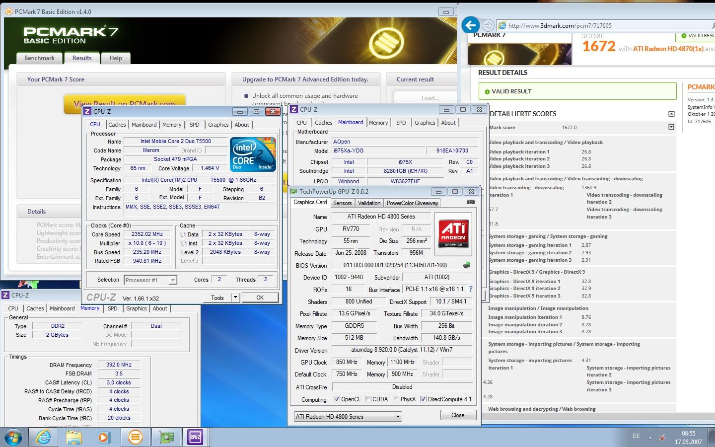Follow the ATI Radeon HD 4870(1x) link
The image size is (715, 447).
[668, 49]
